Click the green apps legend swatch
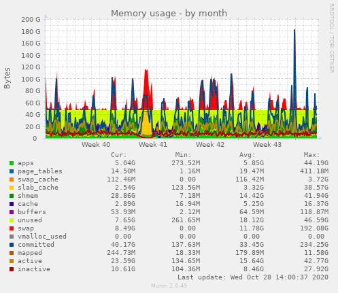 [x=12, y=163]
